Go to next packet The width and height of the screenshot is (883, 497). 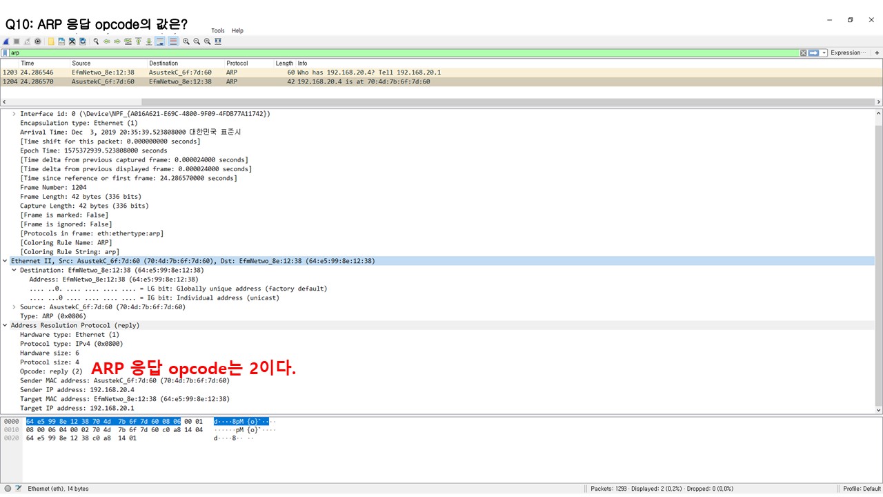[x=117, y=41]
